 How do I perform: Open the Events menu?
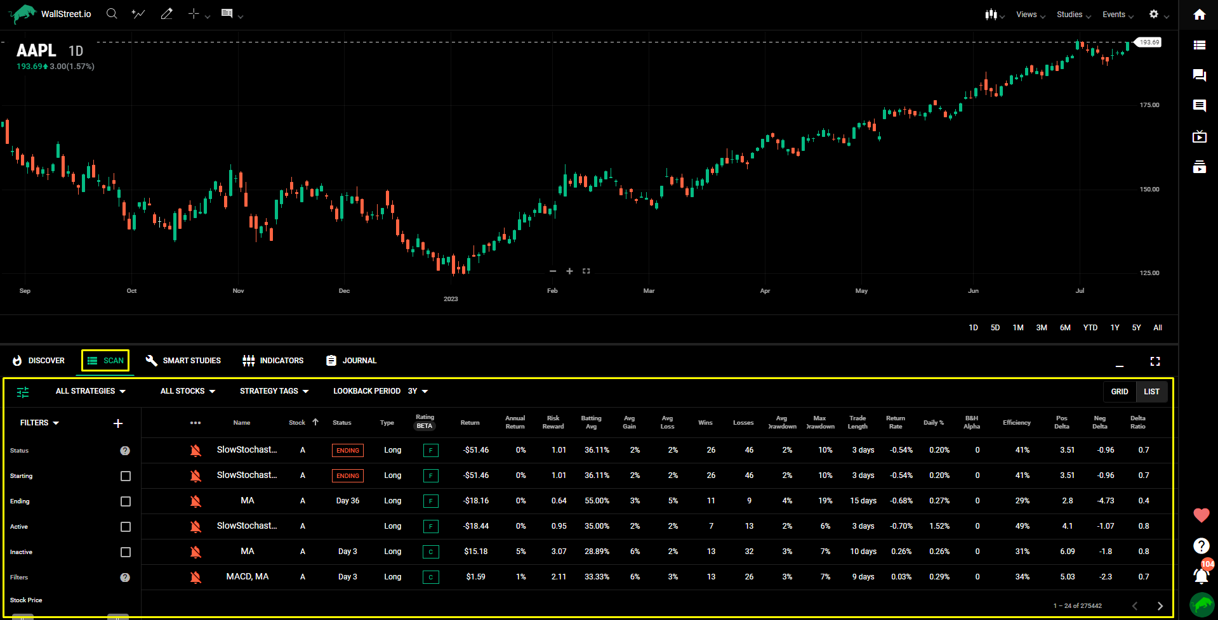pos(1118,15)
